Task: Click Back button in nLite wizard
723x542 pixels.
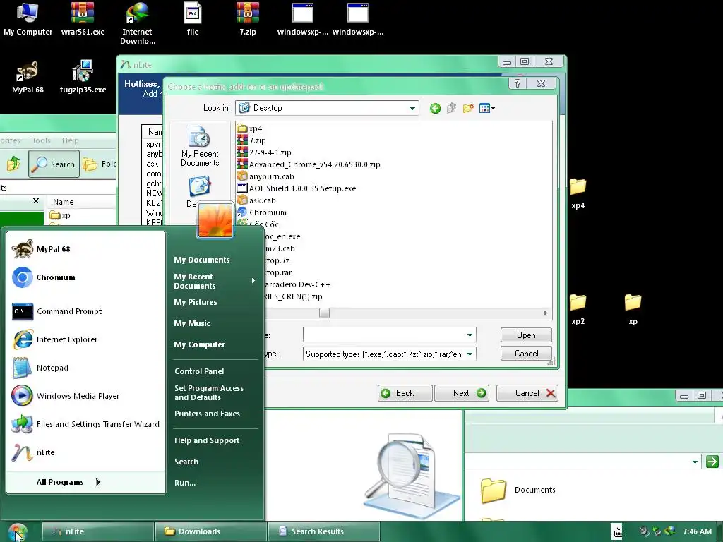Action: coord(405,393)
